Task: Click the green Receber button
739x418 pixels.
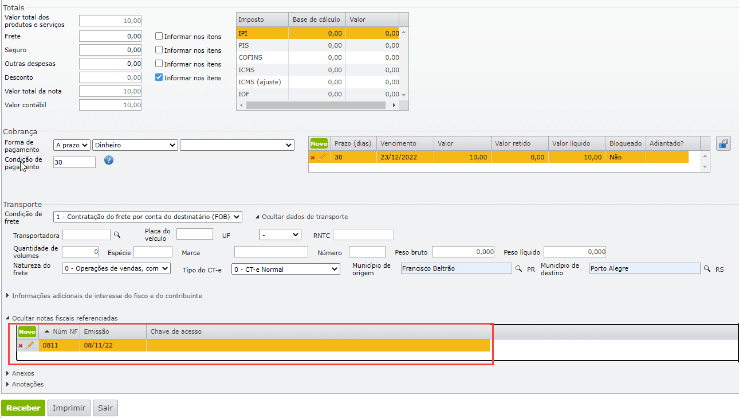Action: click(23, 408)
